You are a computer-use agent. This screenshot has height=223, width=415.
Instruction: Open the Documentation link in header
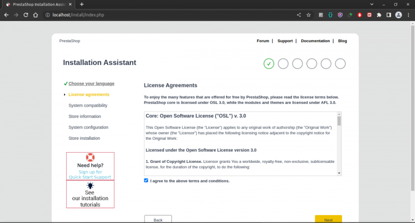[315, 41]
